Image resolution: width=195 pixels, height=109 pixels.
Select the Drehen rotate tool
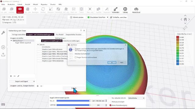[x=43, y=10]
